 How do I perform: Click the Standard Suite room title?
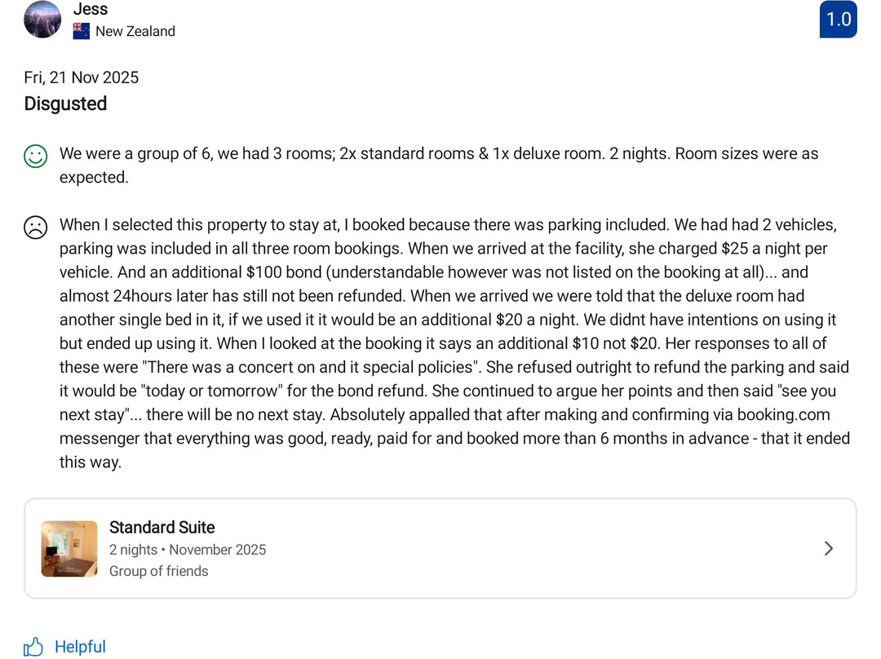(162, 527)
